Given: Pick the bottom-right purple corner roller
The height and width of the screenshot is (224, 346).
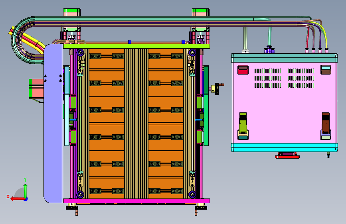Looking at the screenshot, I should point(192,195).
